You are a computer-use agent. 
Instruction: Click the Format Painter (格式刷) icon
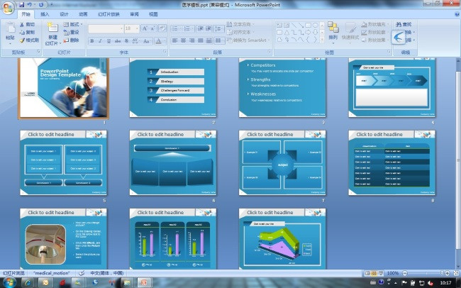click(x=23, y=40)
